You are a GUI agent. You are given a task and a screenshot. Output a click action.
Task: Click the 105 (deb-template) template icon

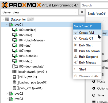tap(15, 66)
